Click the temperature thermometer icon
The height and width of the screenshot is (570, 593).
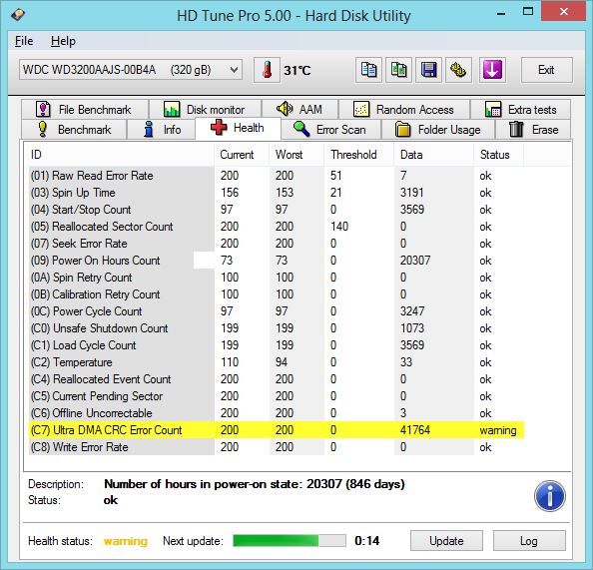(x=267, y=70)
